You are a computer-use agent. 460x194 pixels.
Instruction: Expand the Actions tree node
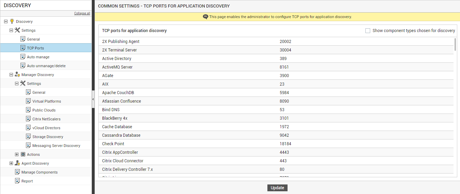[x=17, y=154]
